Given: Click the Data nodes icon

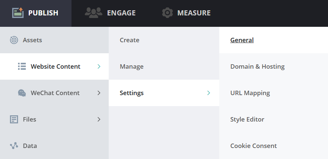Looking at the screenshot, I should pyautogui.click(x=14, y=146).
